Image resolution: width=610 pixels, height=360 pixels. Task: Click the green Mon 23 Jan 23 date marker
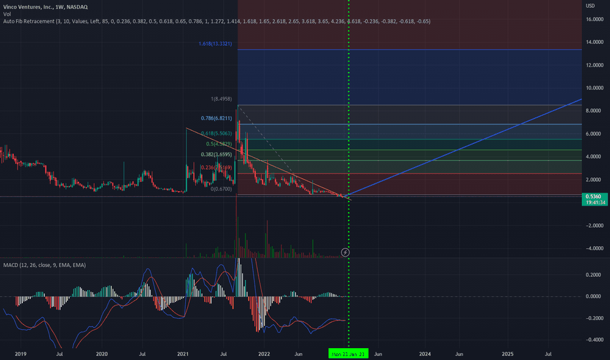tap(348, 353)
